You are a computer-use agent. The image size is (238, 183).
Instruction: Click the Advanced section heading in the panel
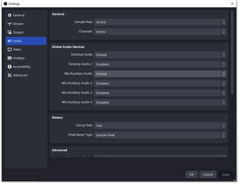pyautogui.click(x=59, y=150)
